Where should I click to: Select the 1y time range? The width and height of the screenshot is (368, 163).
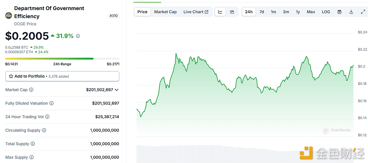(298, 12)
